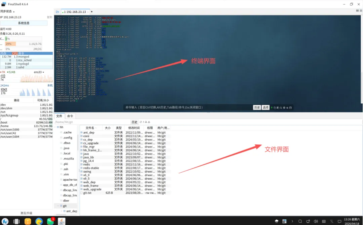
Task: Select .config folder in tree
Action: (68, 138)
